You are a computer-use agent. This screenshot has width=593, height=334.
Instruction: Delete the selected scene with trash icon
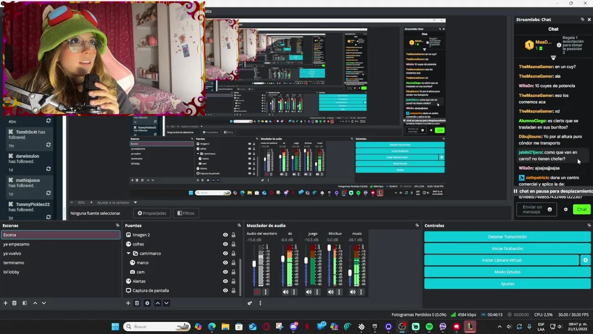click(x=14, y=303)
